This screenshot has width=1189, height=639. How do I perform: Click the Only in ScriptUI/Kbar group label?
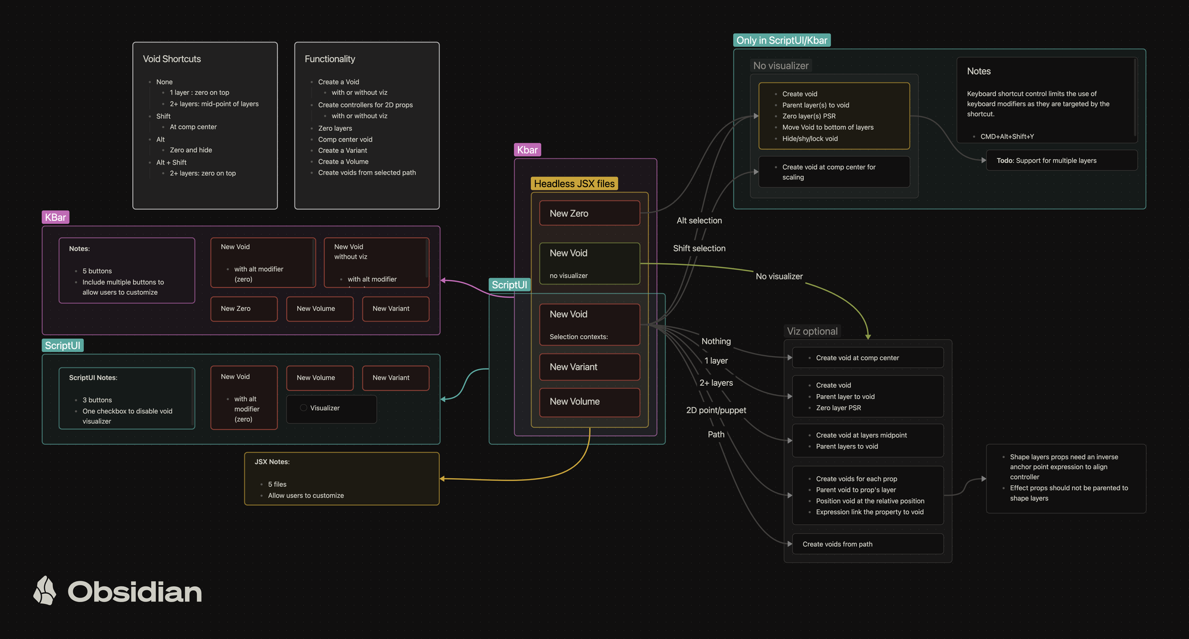(782, 40)
